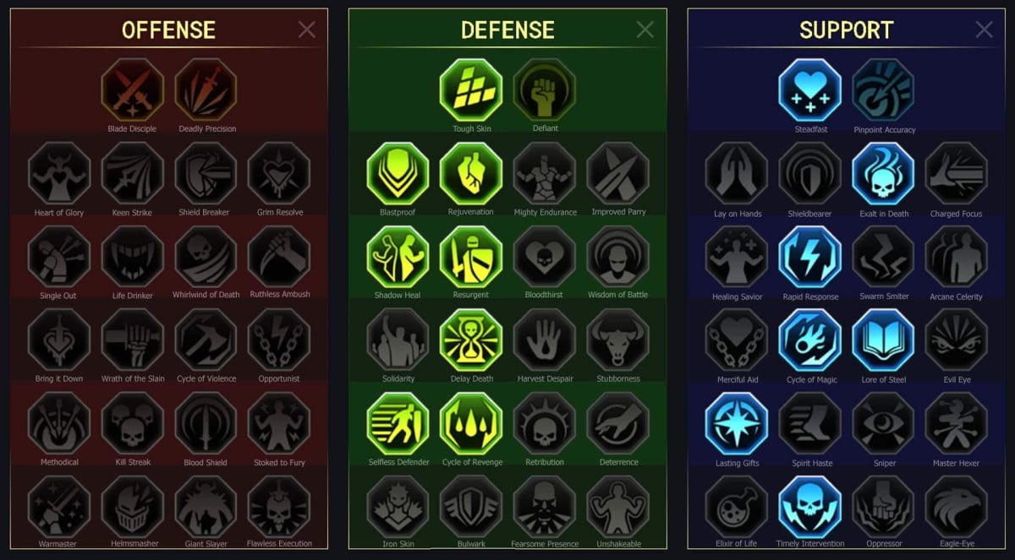This screenshot has width=1015, height=560.
Task: Pick the Cycle of Revenge mastery
Action: tap(471, 423)
